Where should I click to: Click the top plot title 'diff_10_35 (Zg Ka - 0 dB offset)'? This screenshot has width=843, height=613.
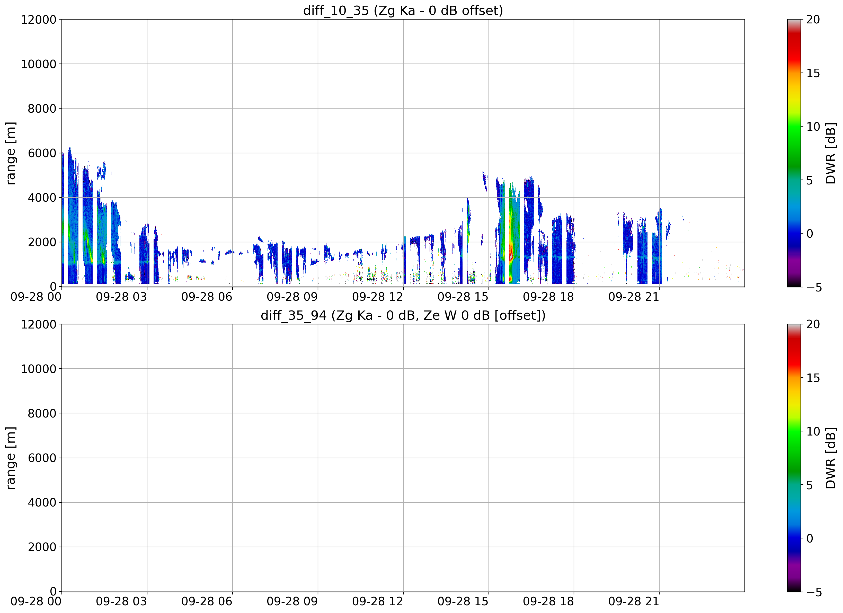(x=403, y=10)
